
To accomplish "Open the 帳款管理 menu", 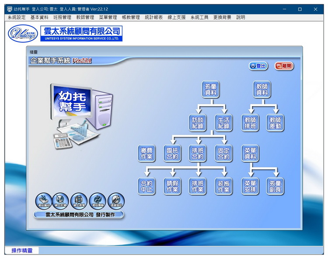I will click(x=131, y=17).
